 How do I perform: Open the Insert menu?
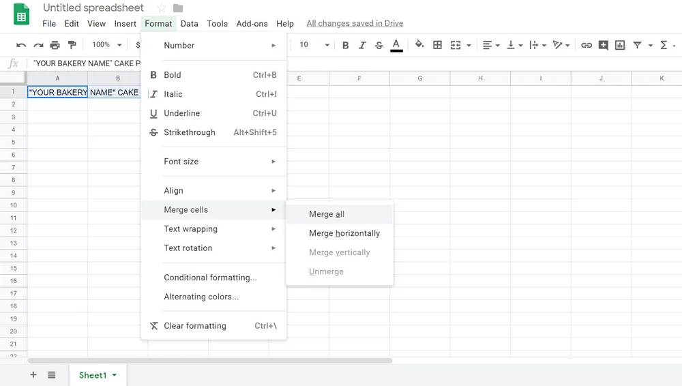[x=125, y=23]
